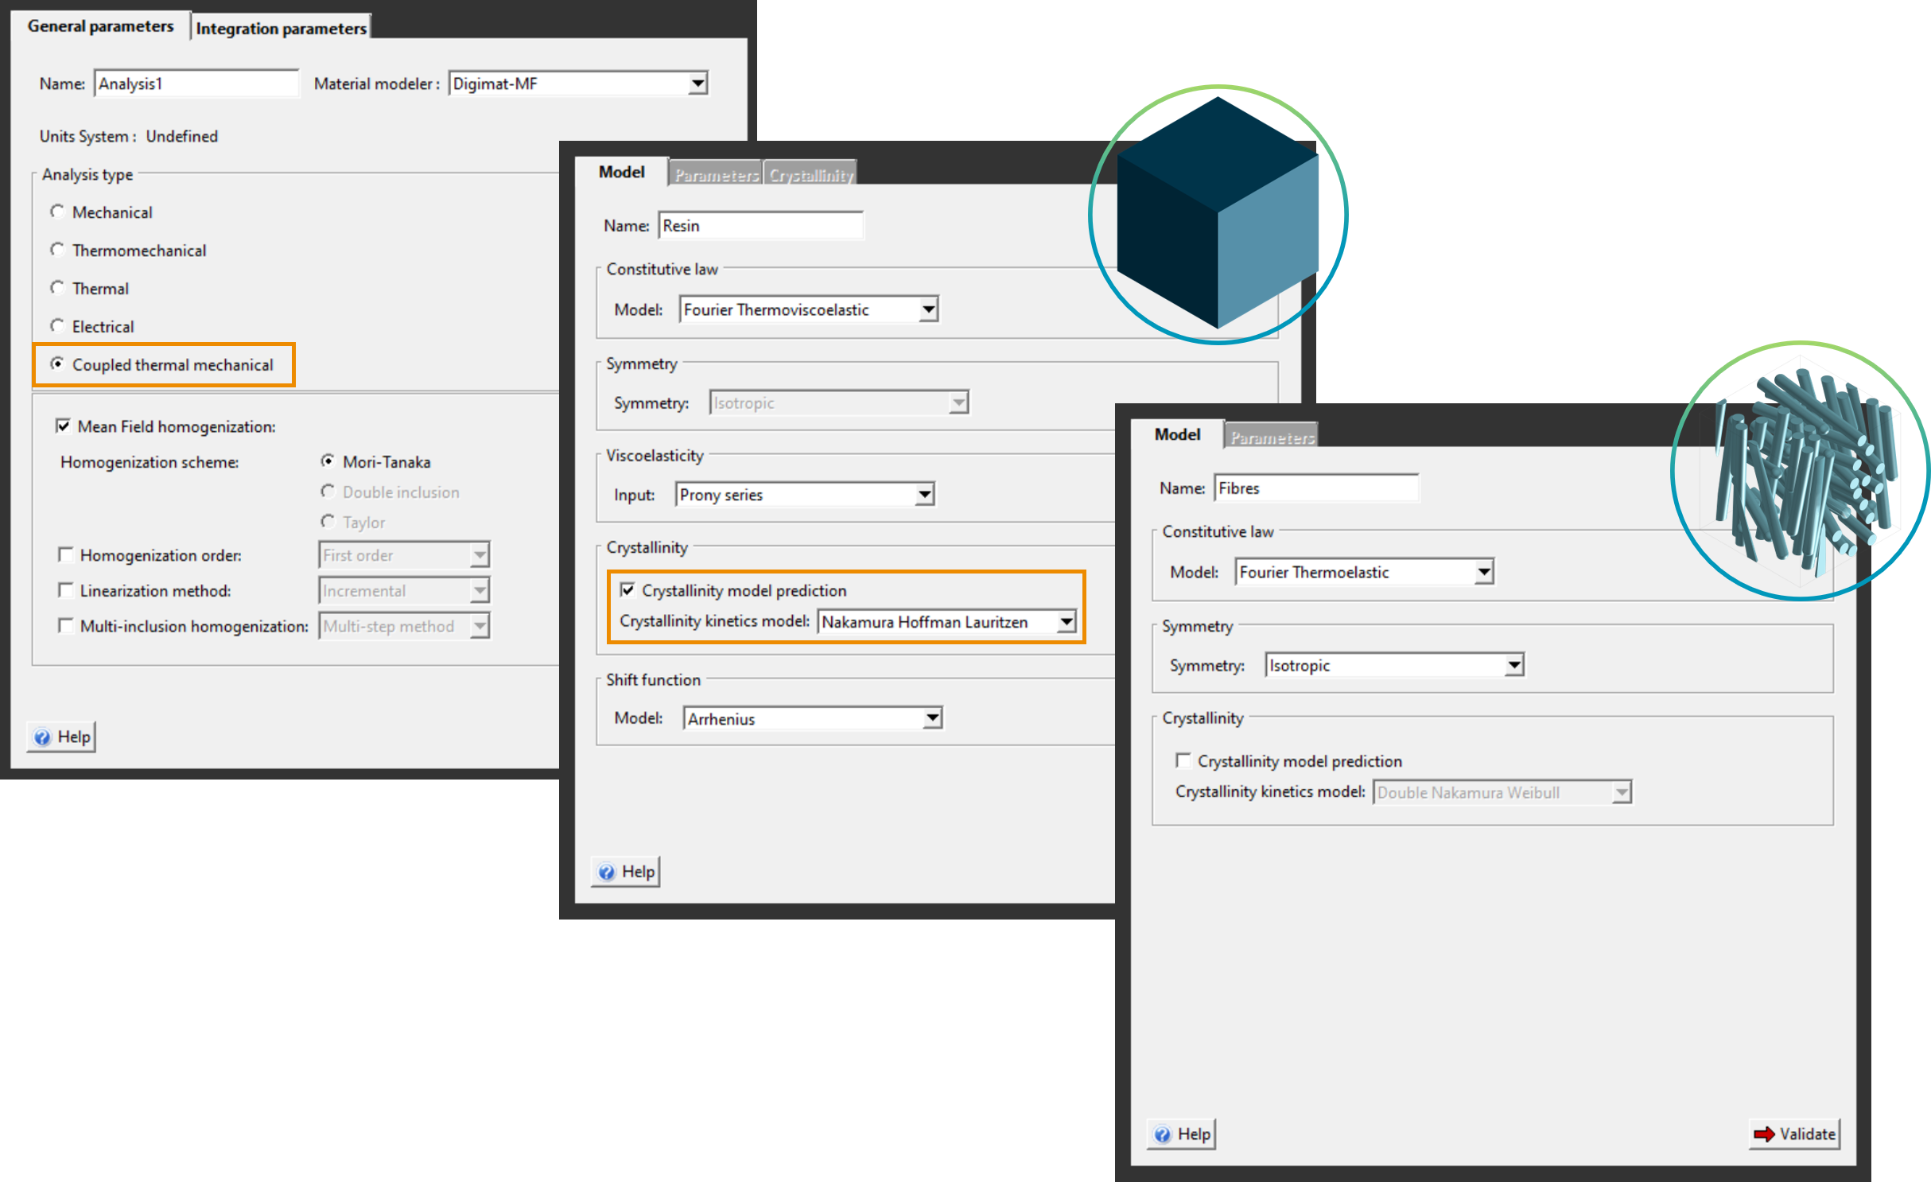Open the Fourier Thermoviscoelastic model dropdown
This screenshot has width=1931, height=1182.
pyautogui.click(x=809, y=309)
